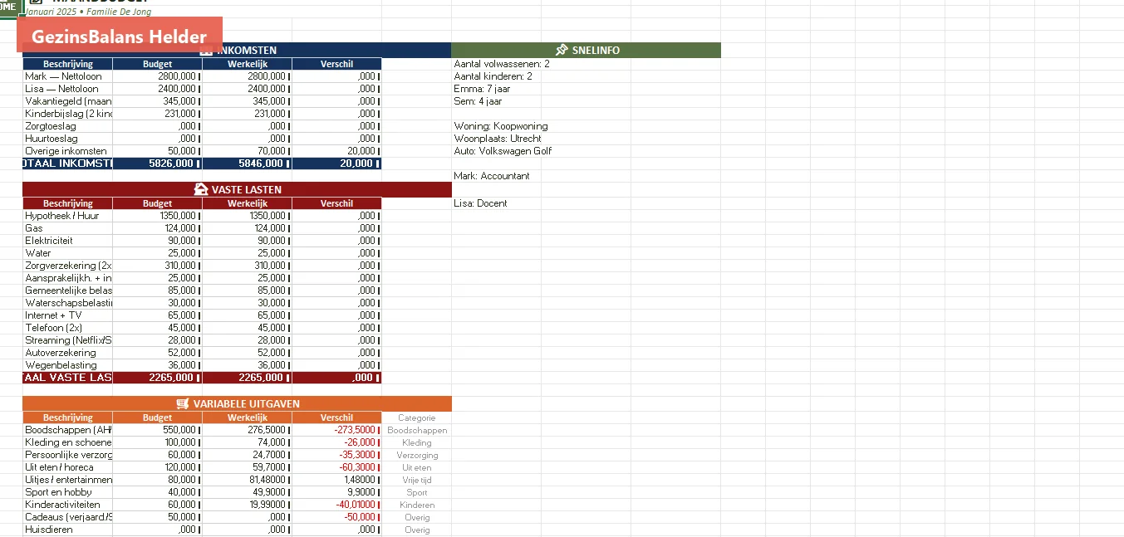
Task: Select the 'Mark — Nettoloon' cell
Action: click(67, 76)
